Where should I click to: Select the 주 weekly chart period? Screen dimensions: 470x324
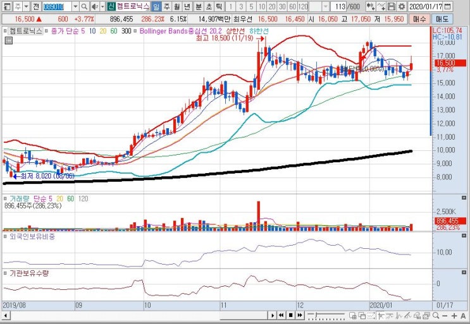(x=166, y=6)
